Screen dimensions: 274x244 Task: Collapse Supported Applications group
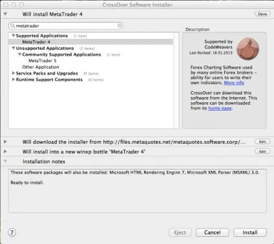point(14,36)
